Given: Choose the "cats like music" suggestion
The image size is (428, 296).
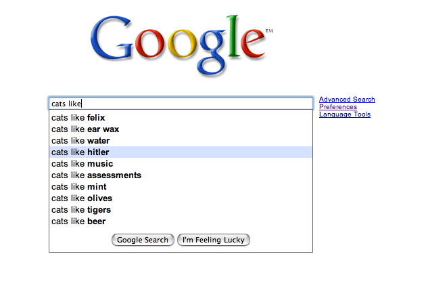Looking at the screenshot, I should (82, 164).
